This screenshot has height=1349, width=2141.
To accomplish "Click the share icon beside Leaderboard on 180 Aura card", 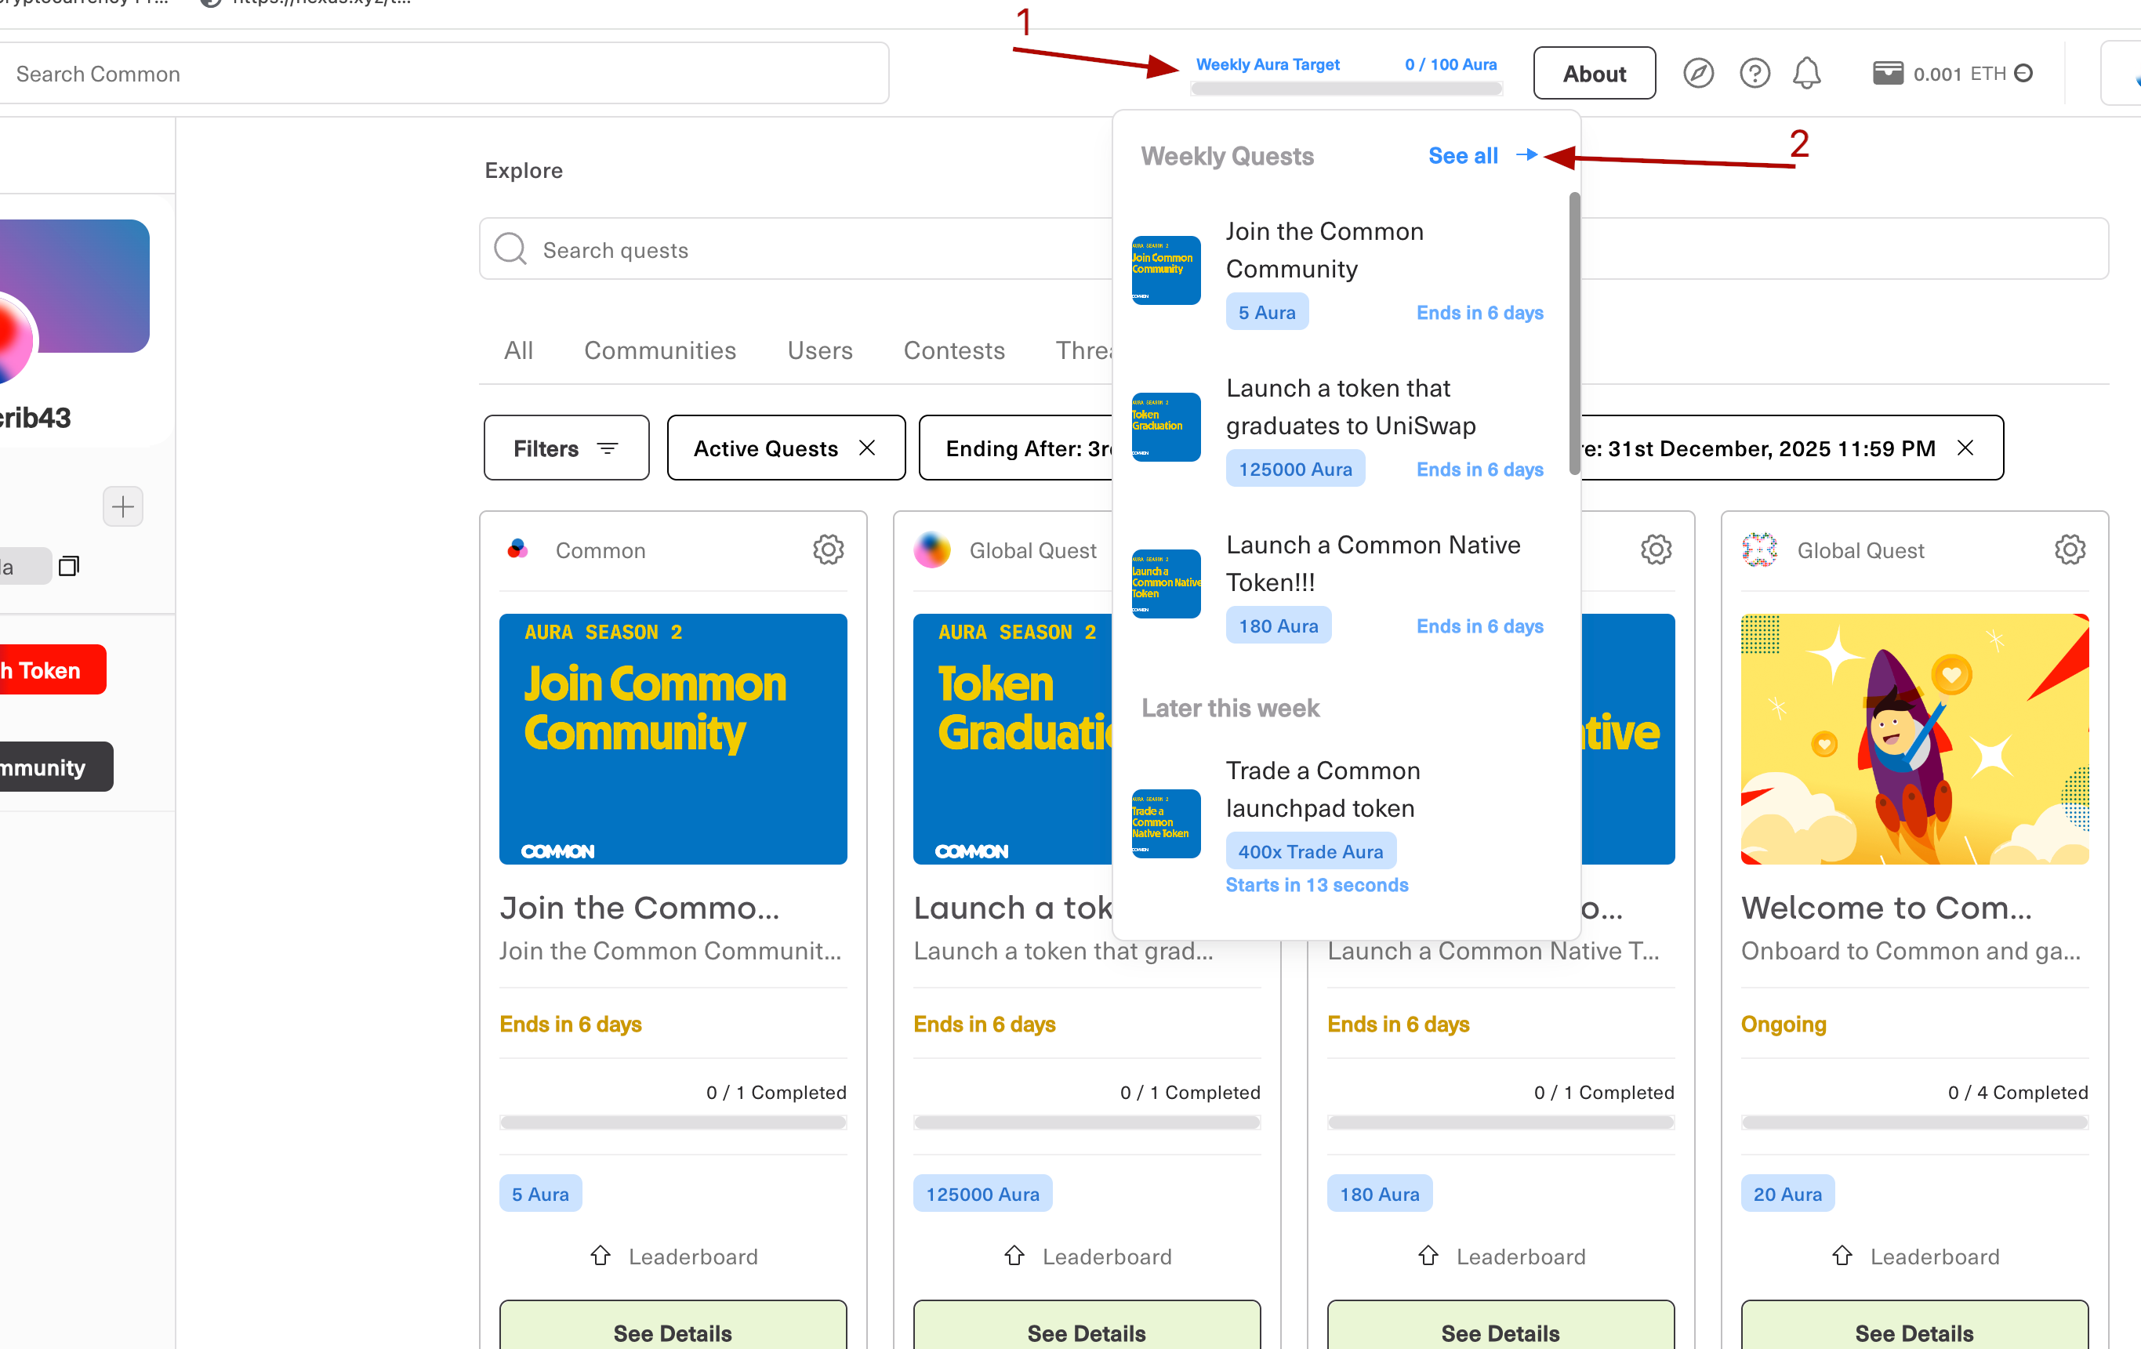I will [x=1428, y=1256].
